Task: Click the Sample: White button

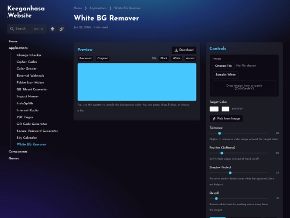Action: click(x=226, y=75)
